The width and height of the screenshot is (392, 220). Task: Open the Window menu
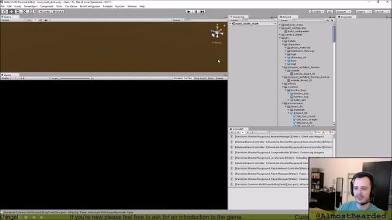132,7
